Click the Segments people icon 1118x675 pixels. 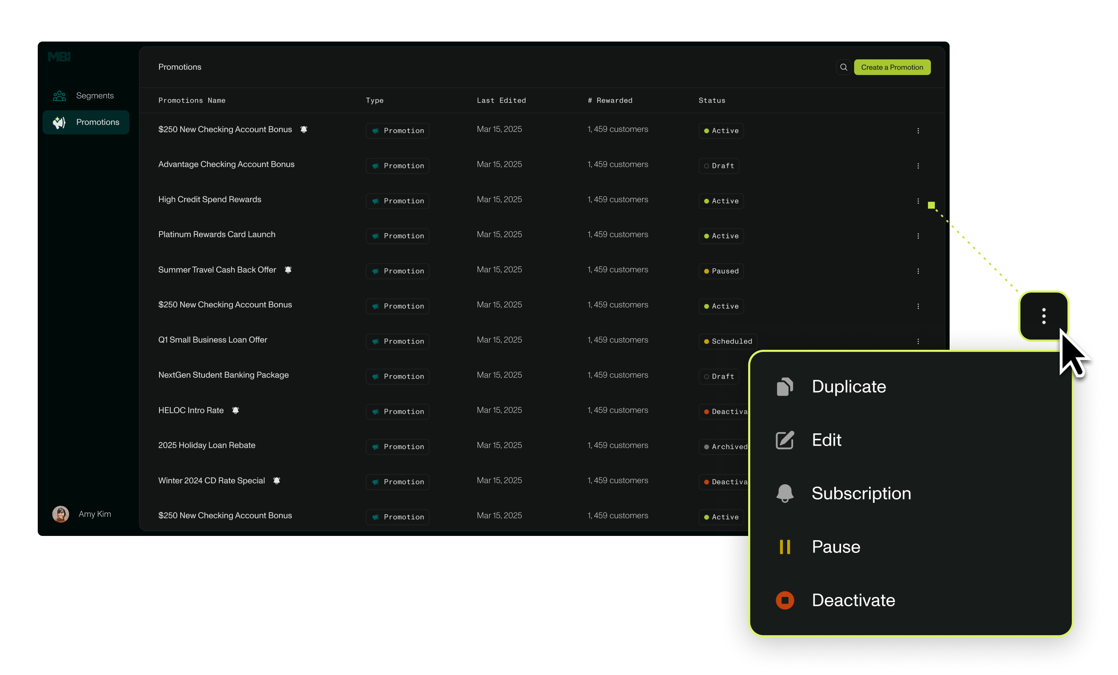pyautogui.click(x=59, y=96)
